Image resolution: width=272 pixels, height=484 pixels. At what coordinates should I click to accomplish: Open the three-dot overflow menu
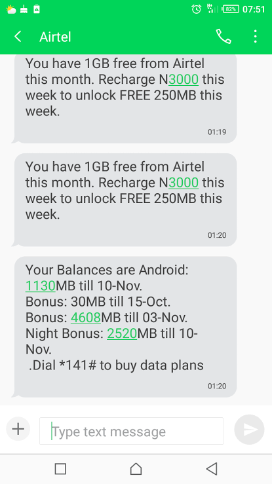coord(255,37)
